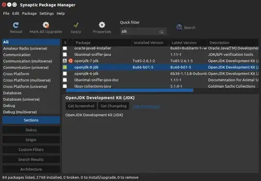Open the Package menu in the menu bar

pos(29,13)
